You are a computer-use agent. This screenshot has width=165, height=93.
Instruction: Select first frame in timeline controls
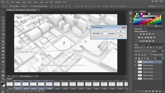[x=21, y=91]
